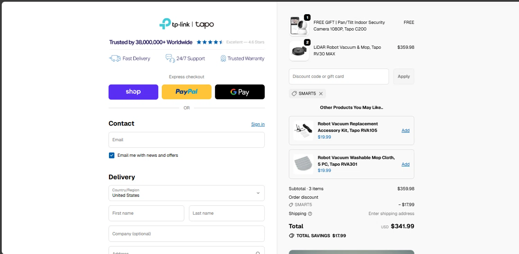Click the Apply discount button
This screenshot has width=519, height=254.
404,76
